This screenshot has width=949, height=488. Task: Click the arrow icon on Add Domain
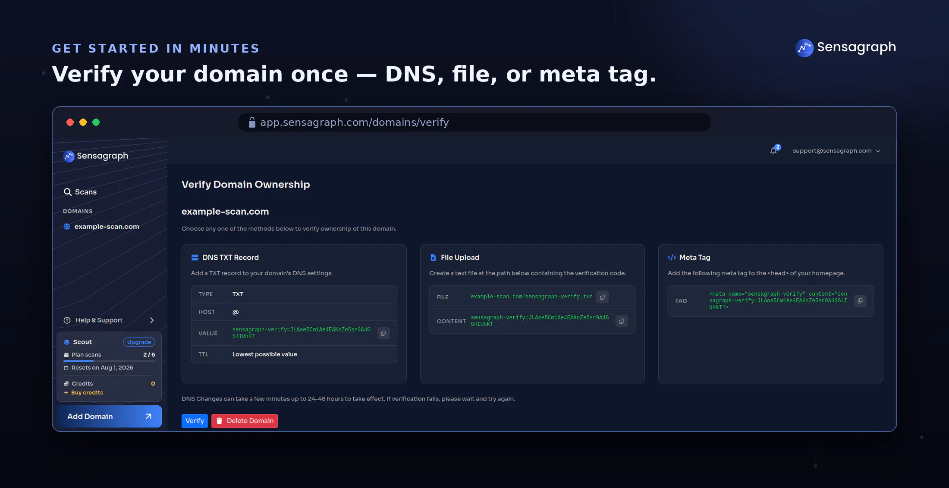[x=148, y=416]
